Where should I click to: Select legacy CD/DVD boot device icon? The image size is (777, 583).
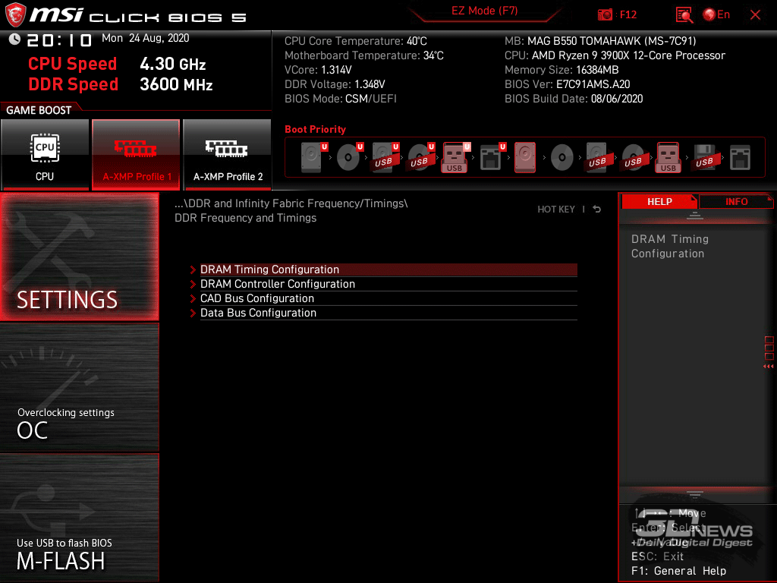tap(562, 157)
